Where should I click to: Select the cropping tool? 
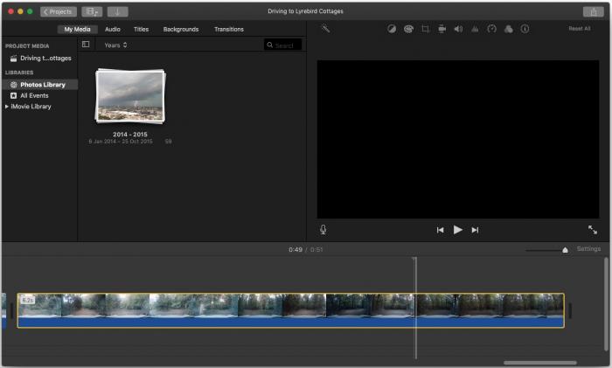[x=425, y=29]
